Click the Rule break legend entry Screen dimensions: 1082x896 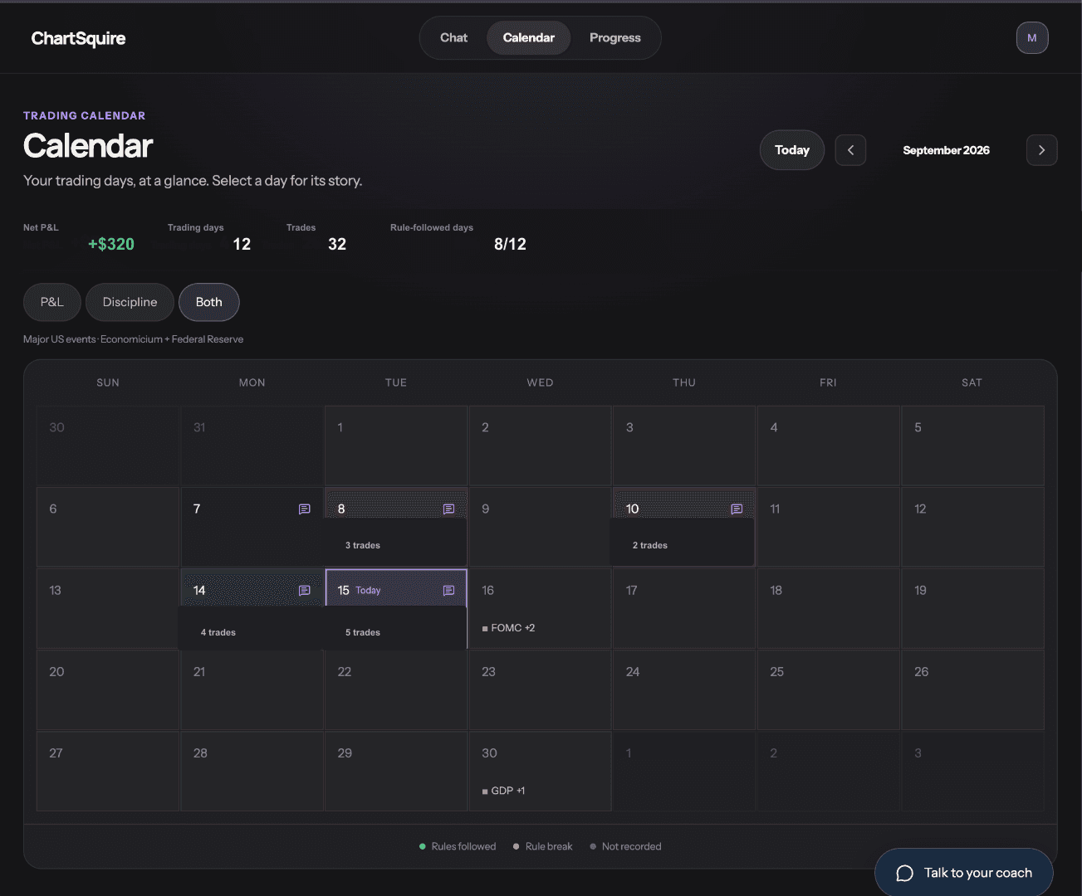pos(543,846)
